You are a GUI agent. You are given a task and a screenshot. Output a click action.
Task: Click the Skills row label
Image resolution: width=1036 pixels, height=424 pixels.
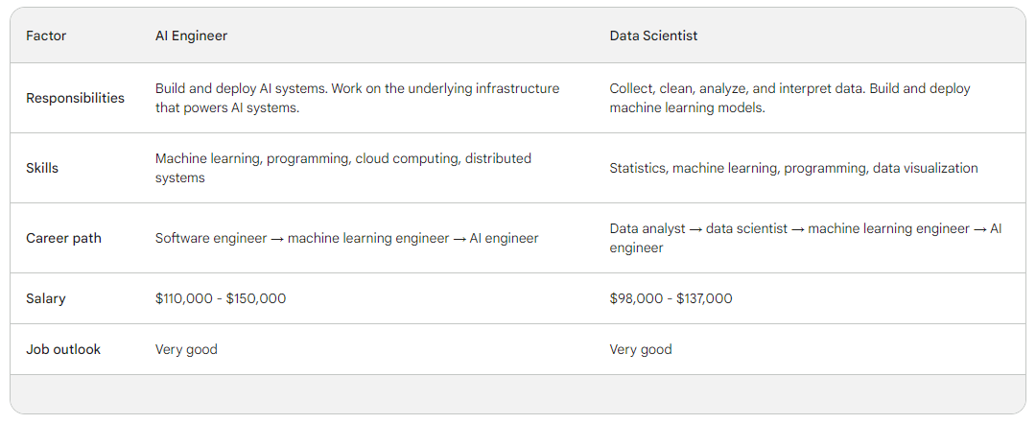tap(42, 168)
